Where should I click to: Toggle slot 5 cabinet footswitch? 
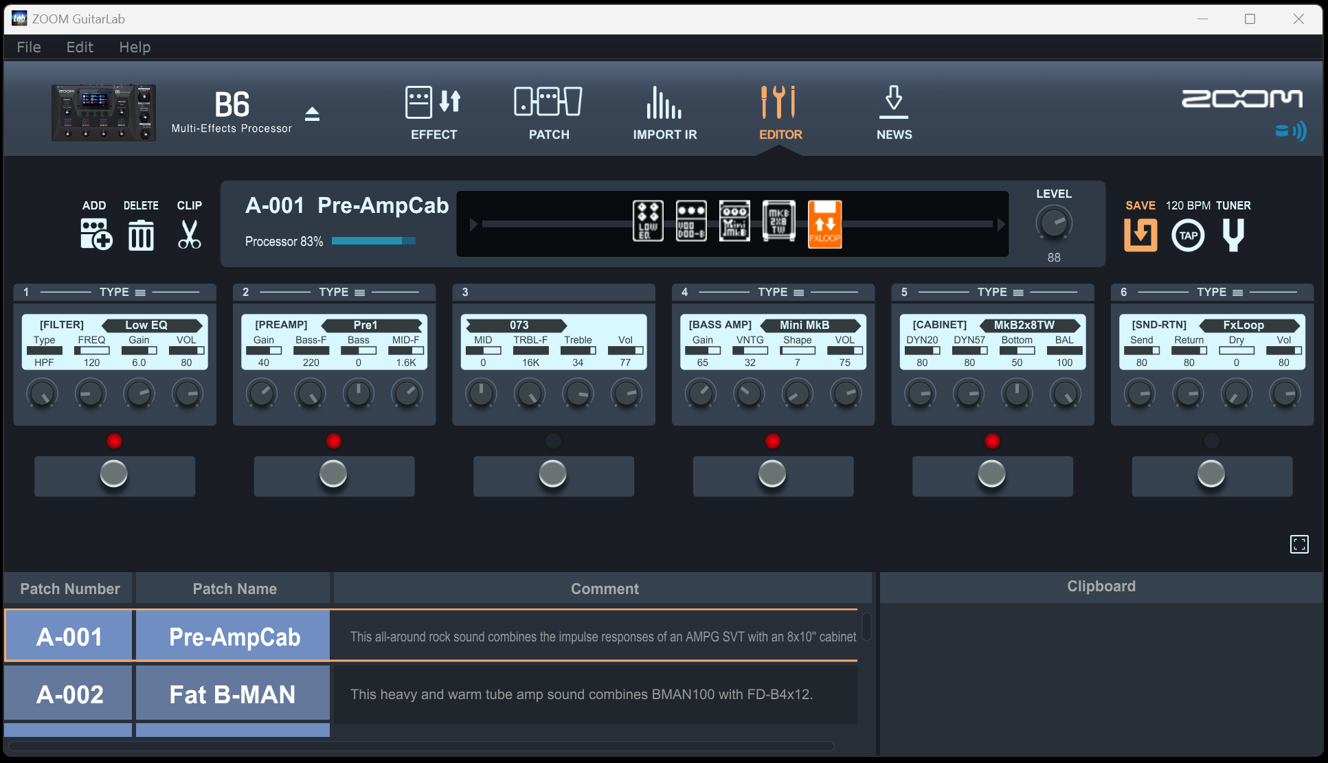click(x=992, y=475)
